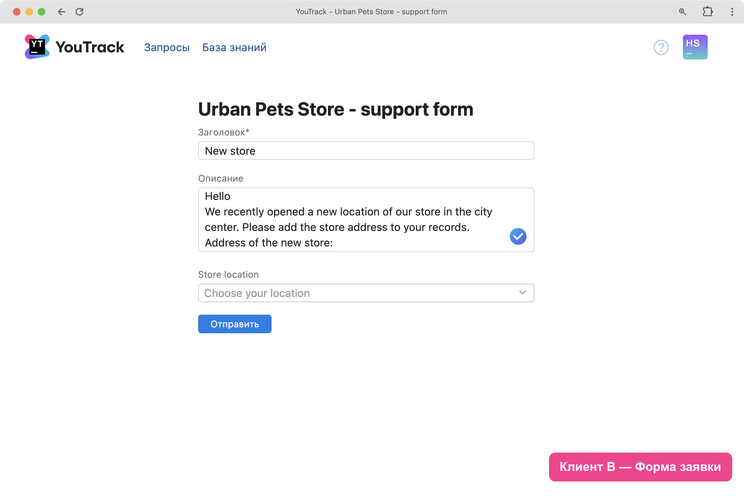Go to База знаний section

[x=234, y=47]
